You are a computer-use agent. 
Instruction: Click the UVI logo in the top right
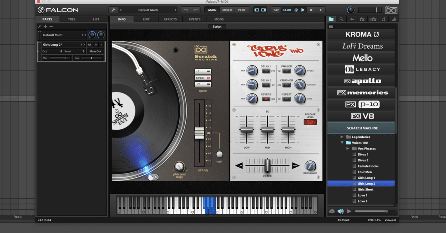point(391,9)
